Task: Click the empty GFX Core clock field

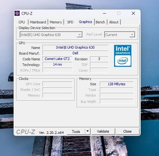Action: pos(57,84)
